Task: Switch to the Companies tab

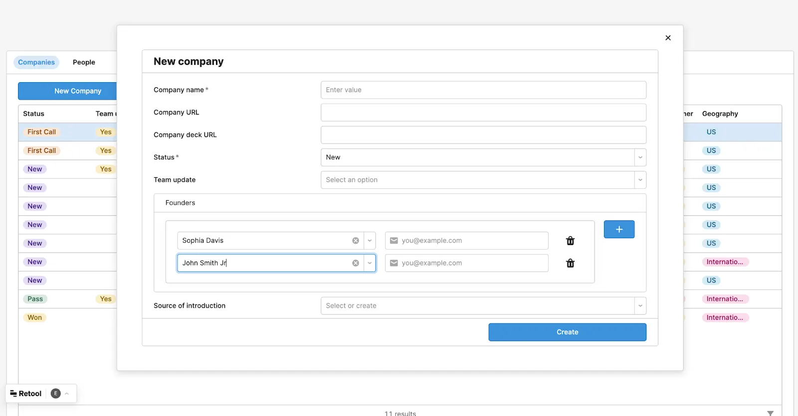Action: 36,62
